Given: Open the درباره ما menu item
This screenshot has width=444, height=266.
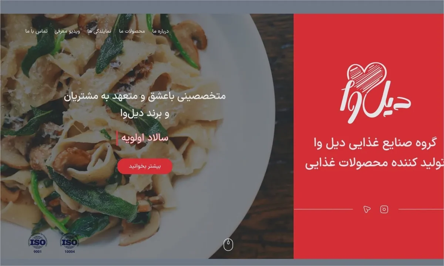Looking at the screenshot, I should coord(160,31).
